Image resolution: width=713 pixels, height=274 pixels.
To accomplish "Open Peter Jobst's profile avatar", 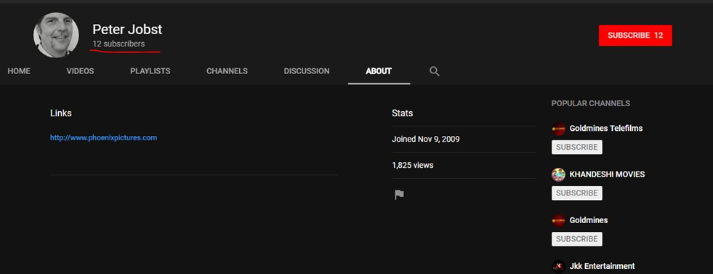I will click(x=57, y=35).
